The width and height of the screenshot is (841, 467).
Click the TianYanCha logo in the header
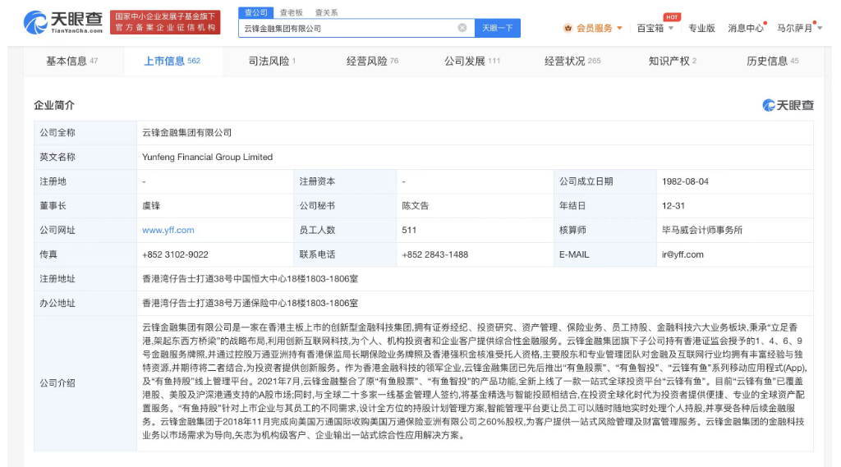pos(62,22)
